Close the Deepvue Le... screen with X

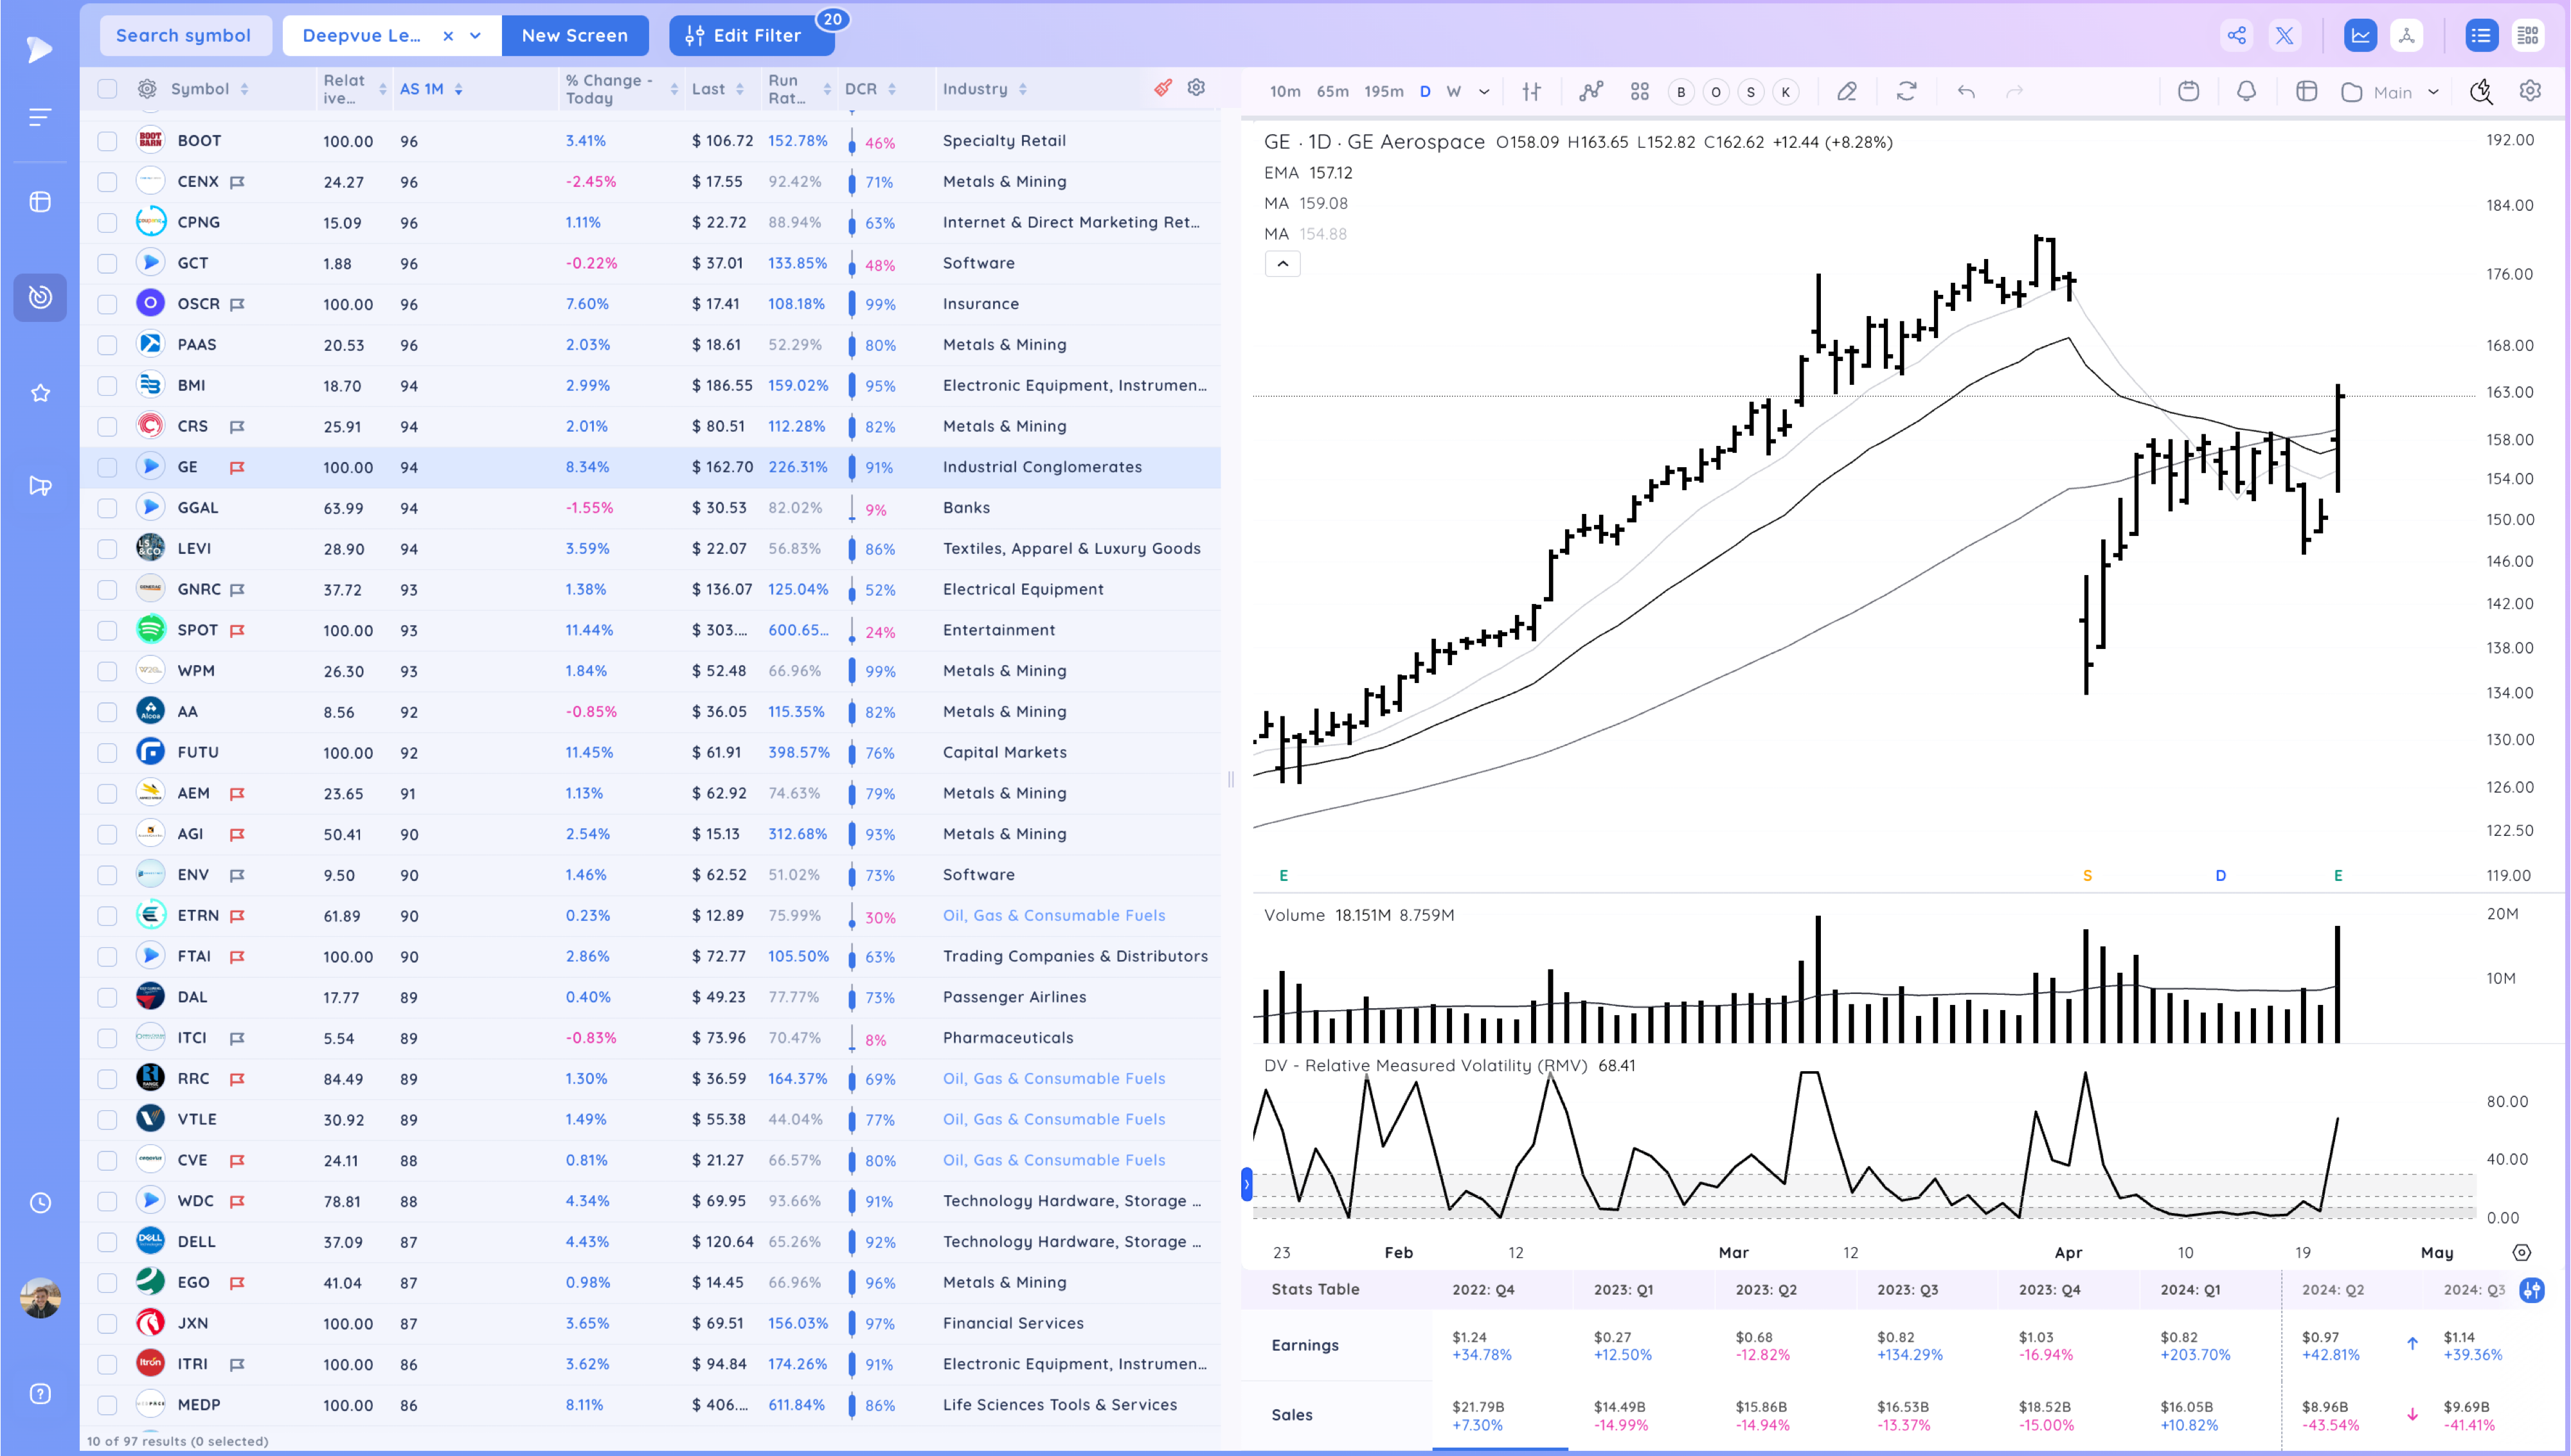[448, 36]
